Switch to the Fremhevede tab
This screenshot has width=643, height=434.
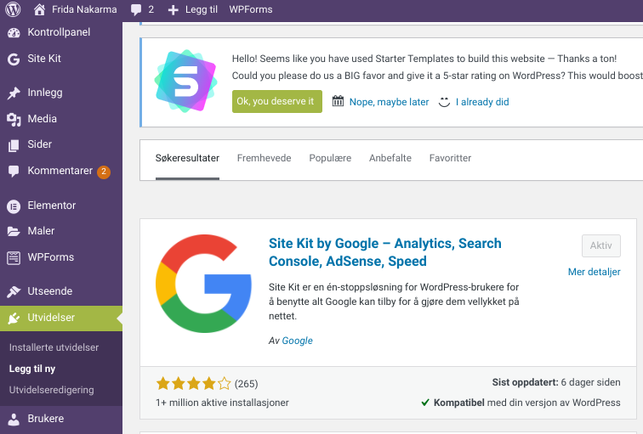tap(264, 158)
